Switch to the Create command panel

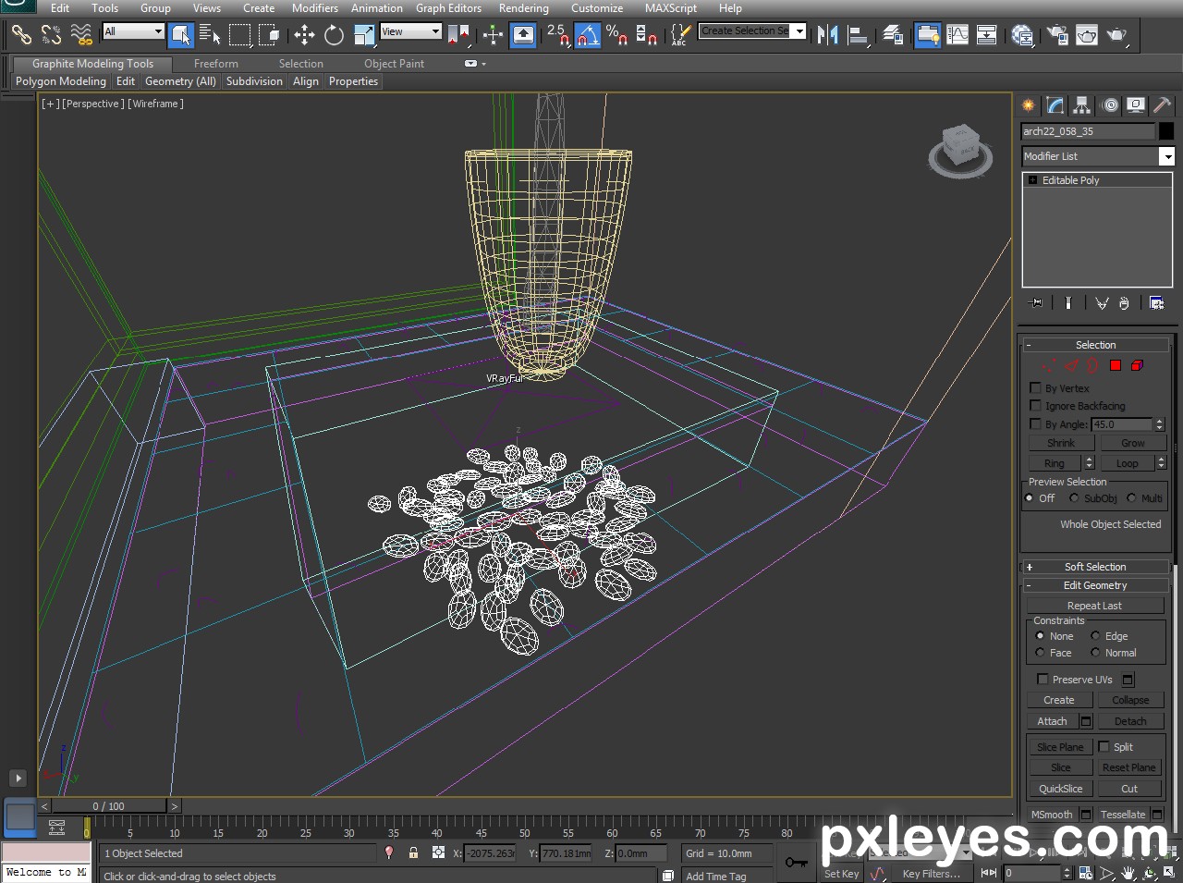[x=1028, y=105]
